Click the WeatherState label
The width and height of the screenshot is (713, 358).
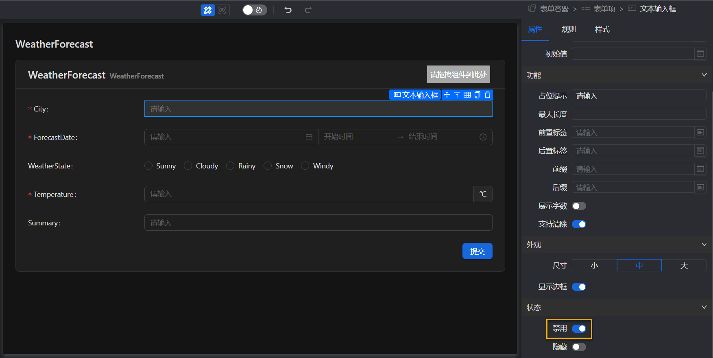[x=50, y=166]
